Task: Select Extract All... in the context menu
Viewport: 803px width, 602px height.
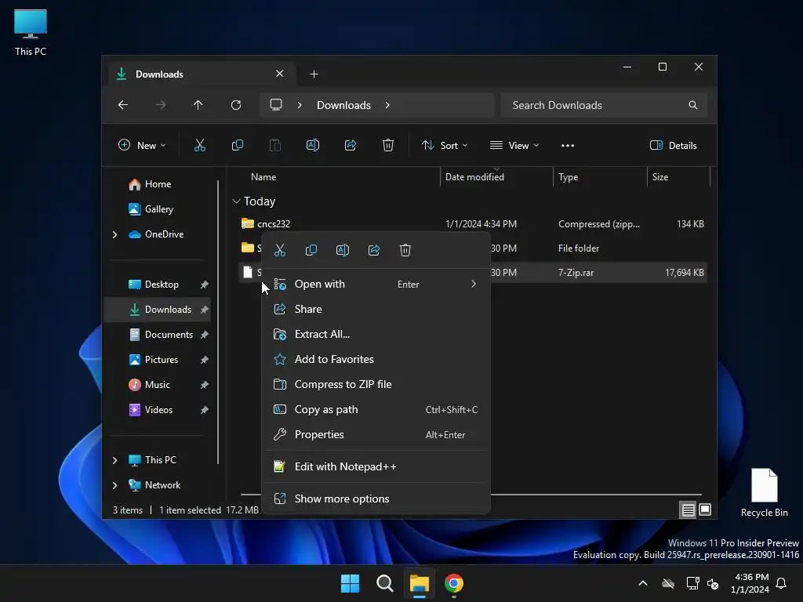Action: 376,334
